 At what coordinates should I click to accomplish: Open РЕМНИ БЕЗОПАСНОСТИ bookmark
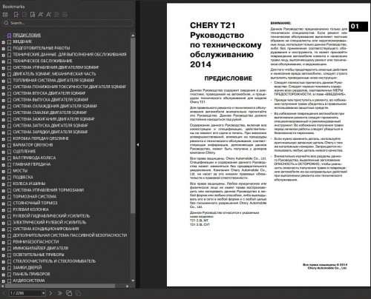click(36, 242)
